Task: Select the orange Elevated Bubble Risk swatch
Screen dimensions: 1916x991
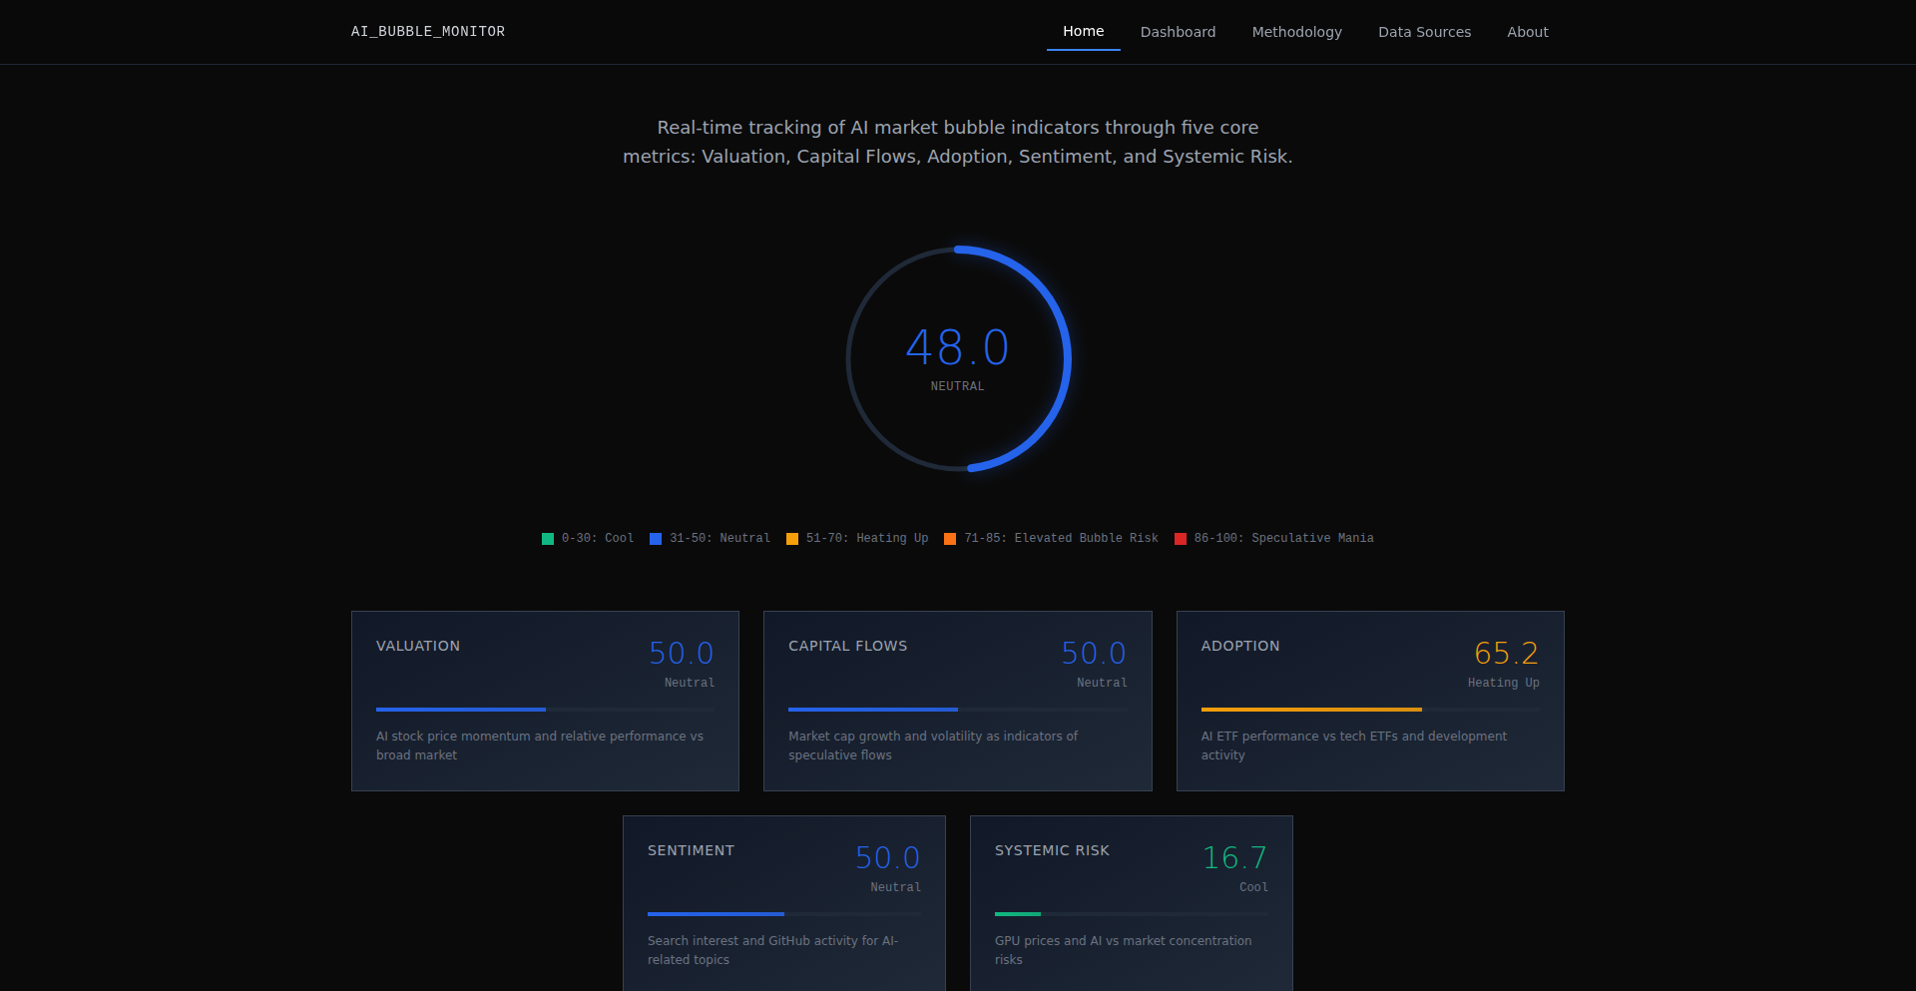Action: pos(948,538)
